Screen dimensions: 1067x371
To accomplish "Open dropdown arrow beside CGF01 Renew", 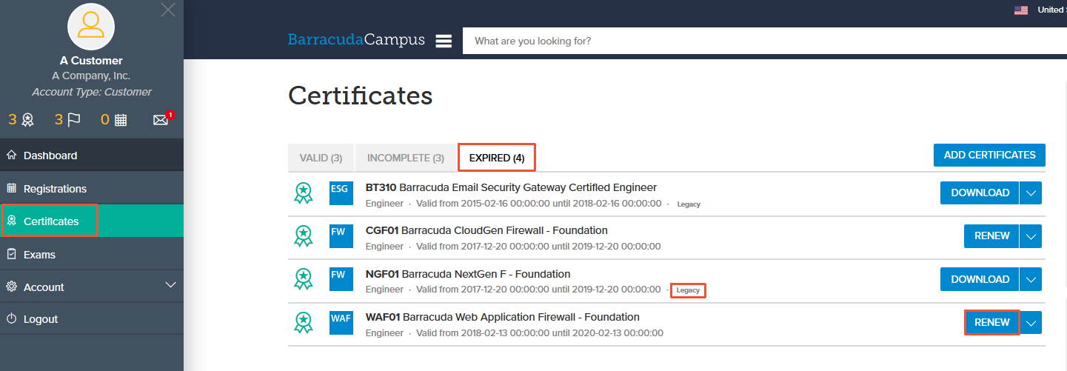I will [x=1031, y=236].
